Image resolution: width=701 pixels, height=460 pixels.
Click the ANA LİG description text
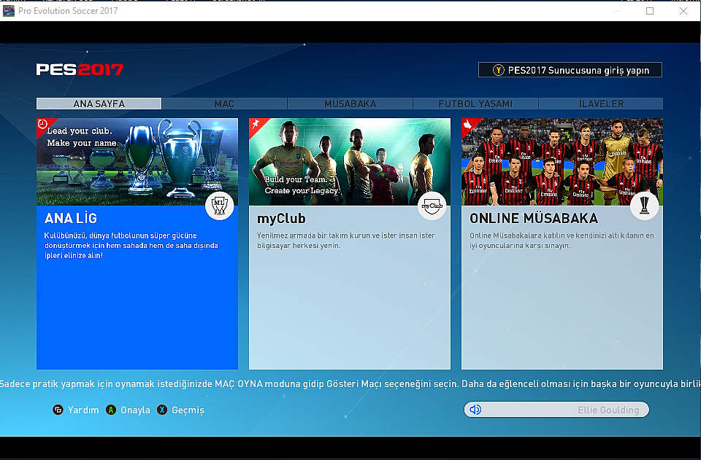(131, 246)
